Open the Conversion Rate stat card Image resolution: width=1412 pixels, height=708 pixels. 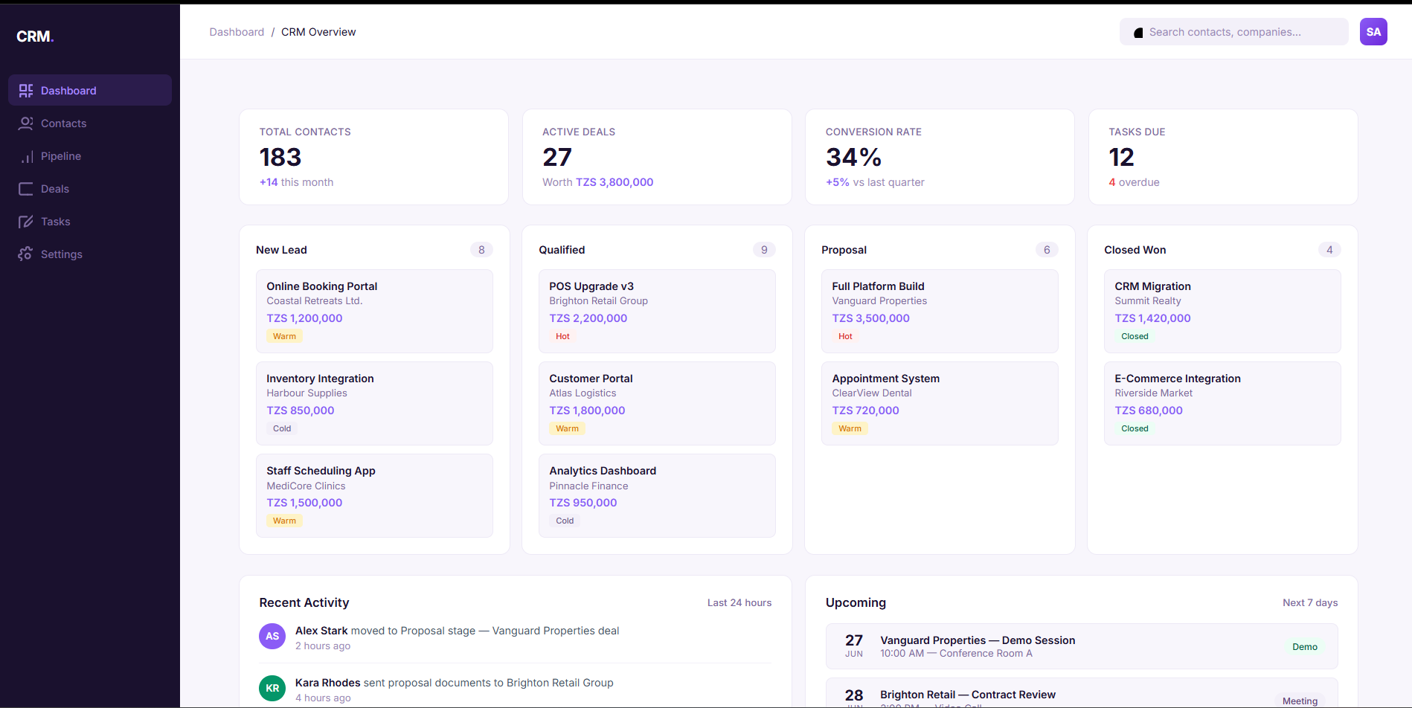(x=940, y=157)
